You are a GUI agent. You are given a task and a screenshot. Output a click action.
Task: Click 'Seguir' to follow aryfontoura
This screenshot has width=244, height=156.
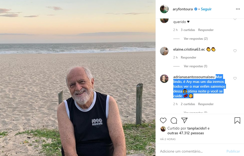click(206, 9)
